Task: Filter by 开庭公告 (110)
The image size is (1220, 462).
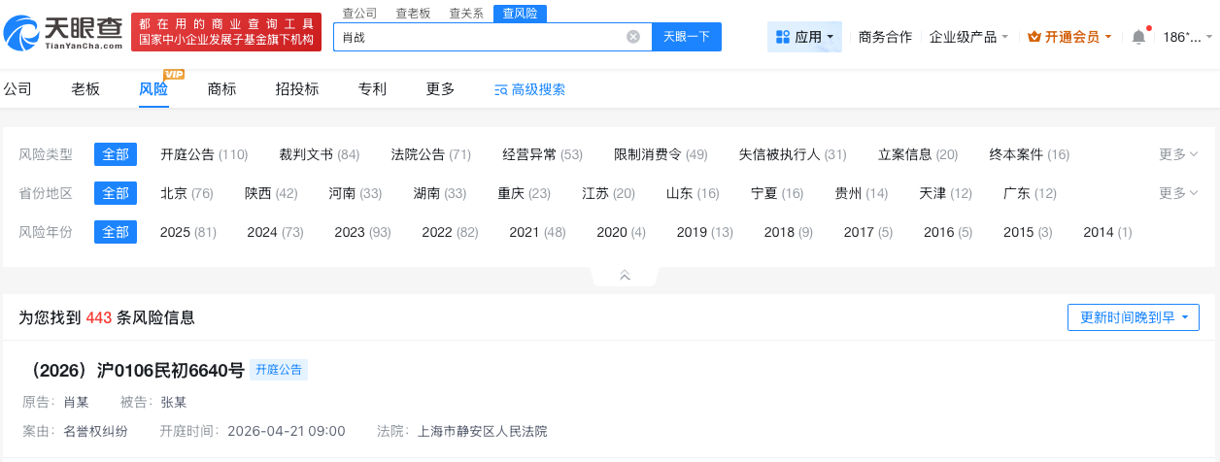Action: click(204, 154)
